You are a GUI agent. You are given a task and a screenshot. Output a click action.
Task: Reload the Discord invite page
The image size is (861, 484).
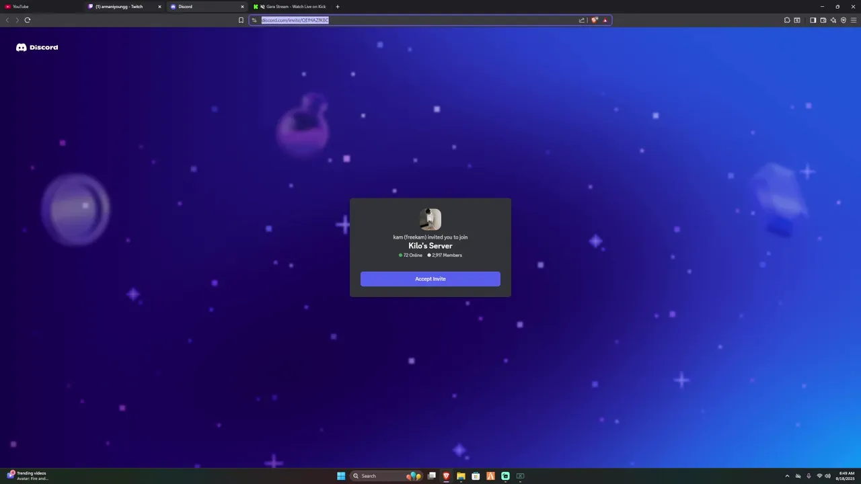(x=28, y=20)
